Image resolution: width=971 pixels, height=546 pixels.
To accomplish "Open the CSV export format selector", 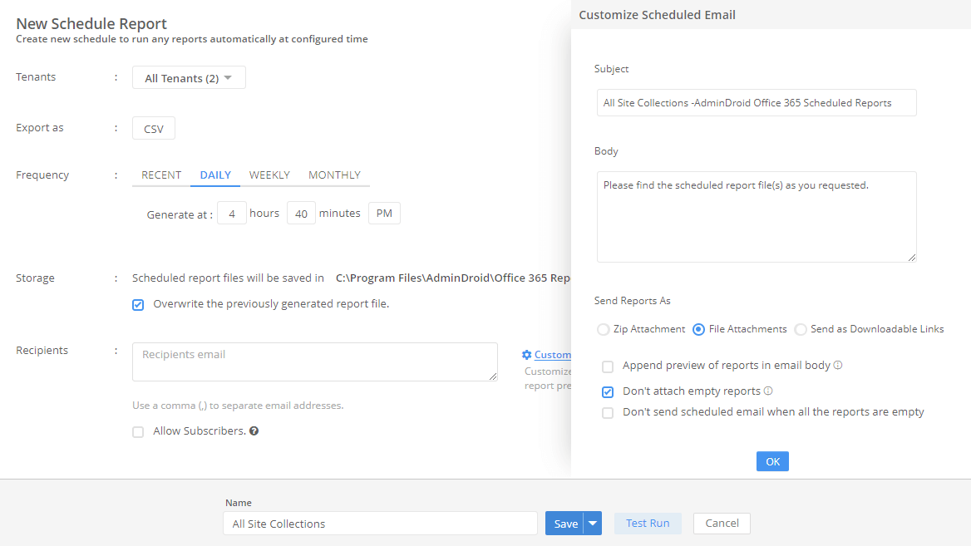I will [154, 129].
